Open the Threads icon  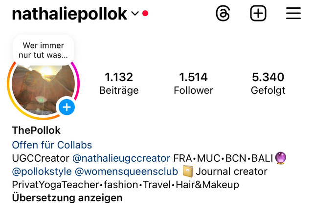(x=223, y=13)
